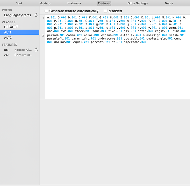Viewport: 190px width, 186px height.
Task: Open the Instances tab
Action: click(x=74, y=3)
